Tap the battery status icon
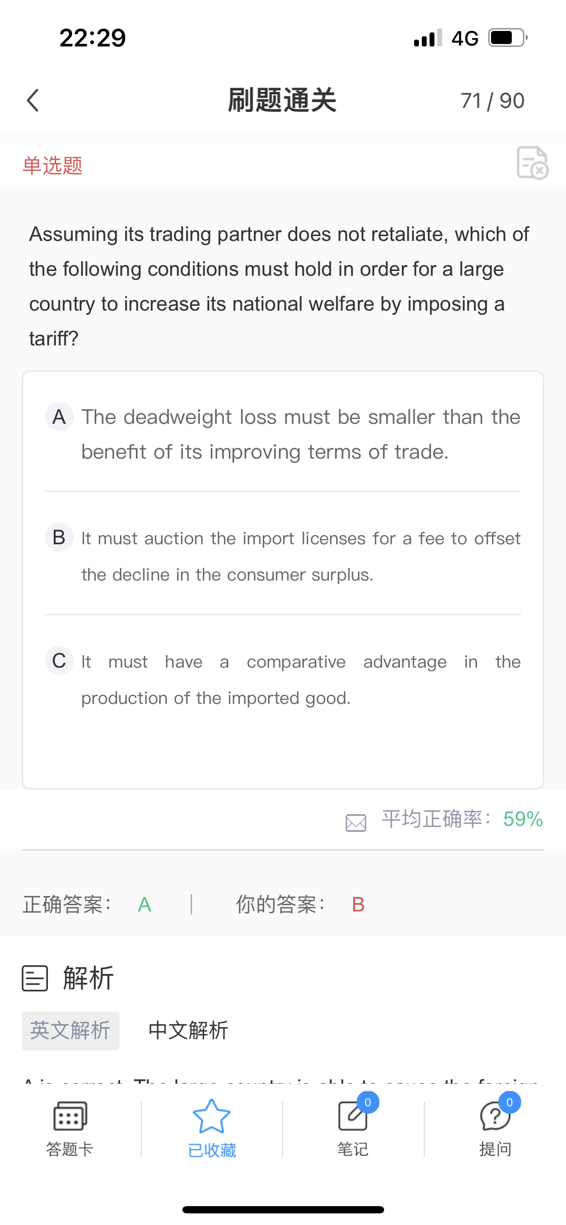 click(x=507, y=38)
